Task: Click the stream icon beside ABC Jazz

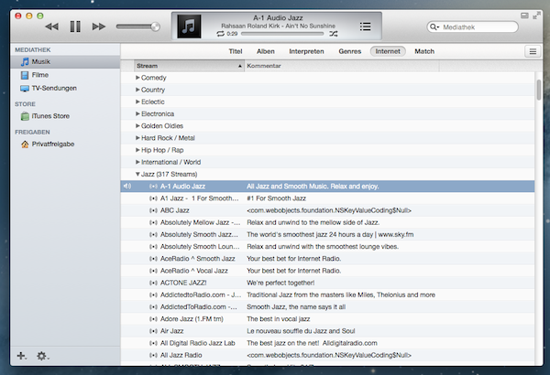Action: coord(153,210)
